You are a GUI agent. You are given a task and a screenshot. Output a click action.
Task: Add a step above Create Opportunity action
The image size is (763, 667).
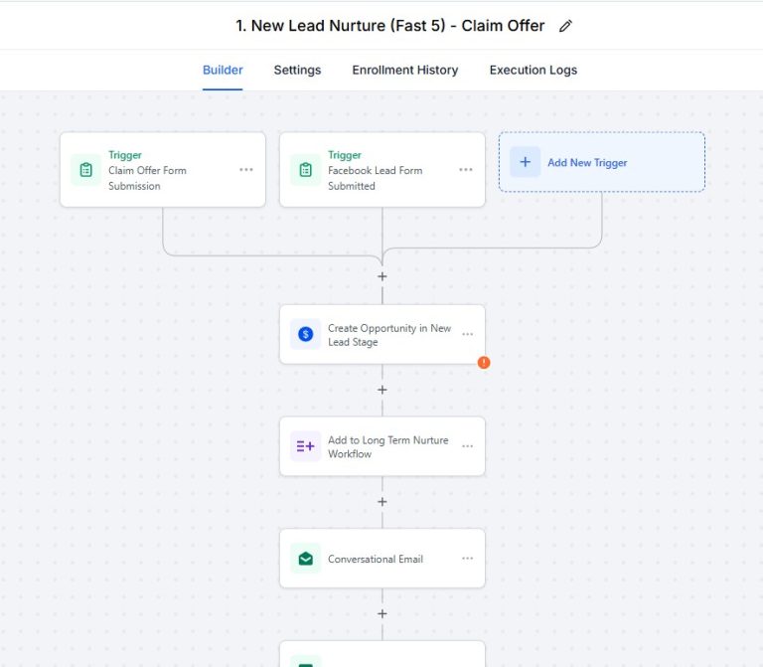click(382, 276)
